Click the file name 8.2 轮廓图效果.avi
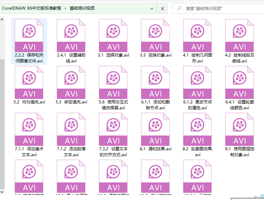The height and width of the screenshot is (200, 264). (198, 152)
